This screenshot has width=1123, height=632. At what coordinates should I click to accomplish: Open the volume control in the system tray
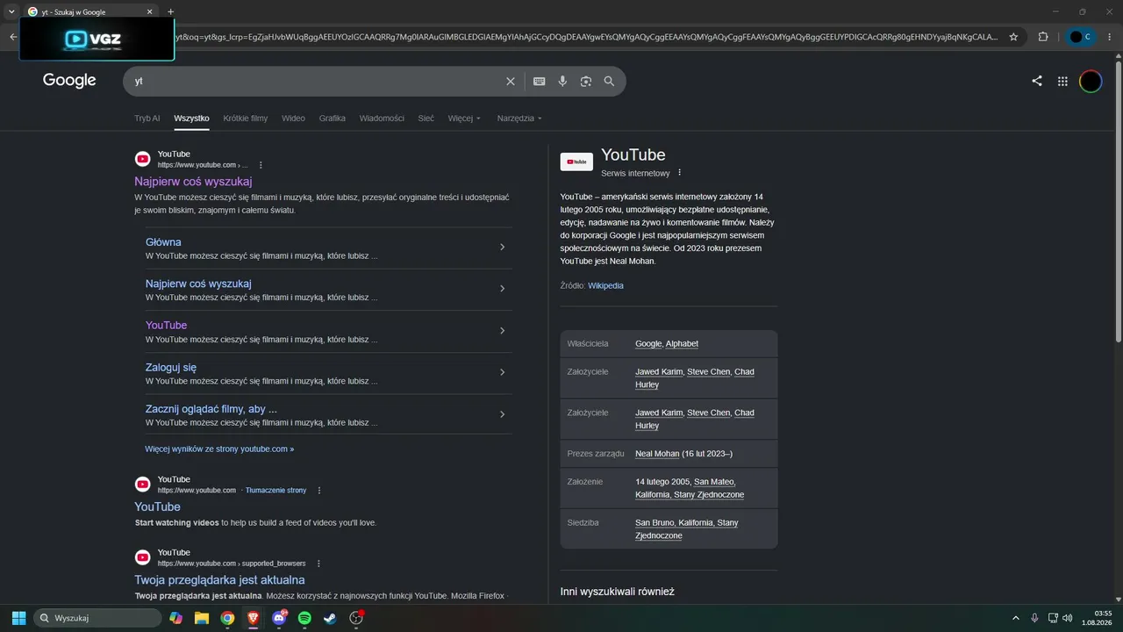pos(1068,618)
